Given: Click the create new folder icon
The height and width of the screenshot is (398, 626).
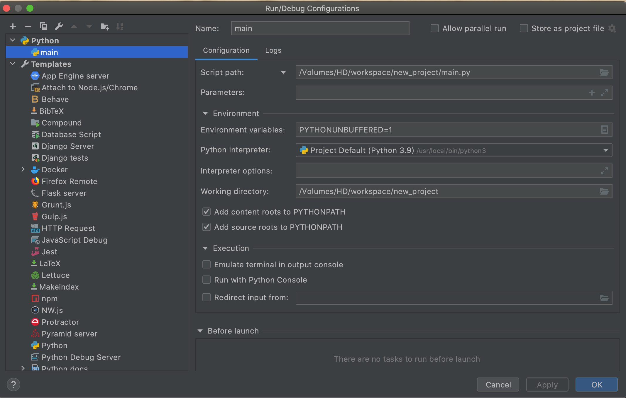Looking at the screenshot, I should coord(105,27).
